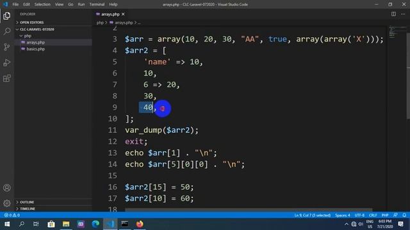Open network status tray icon
The width and height of the screenshot is (410, 230).
(x=354, y=224)
